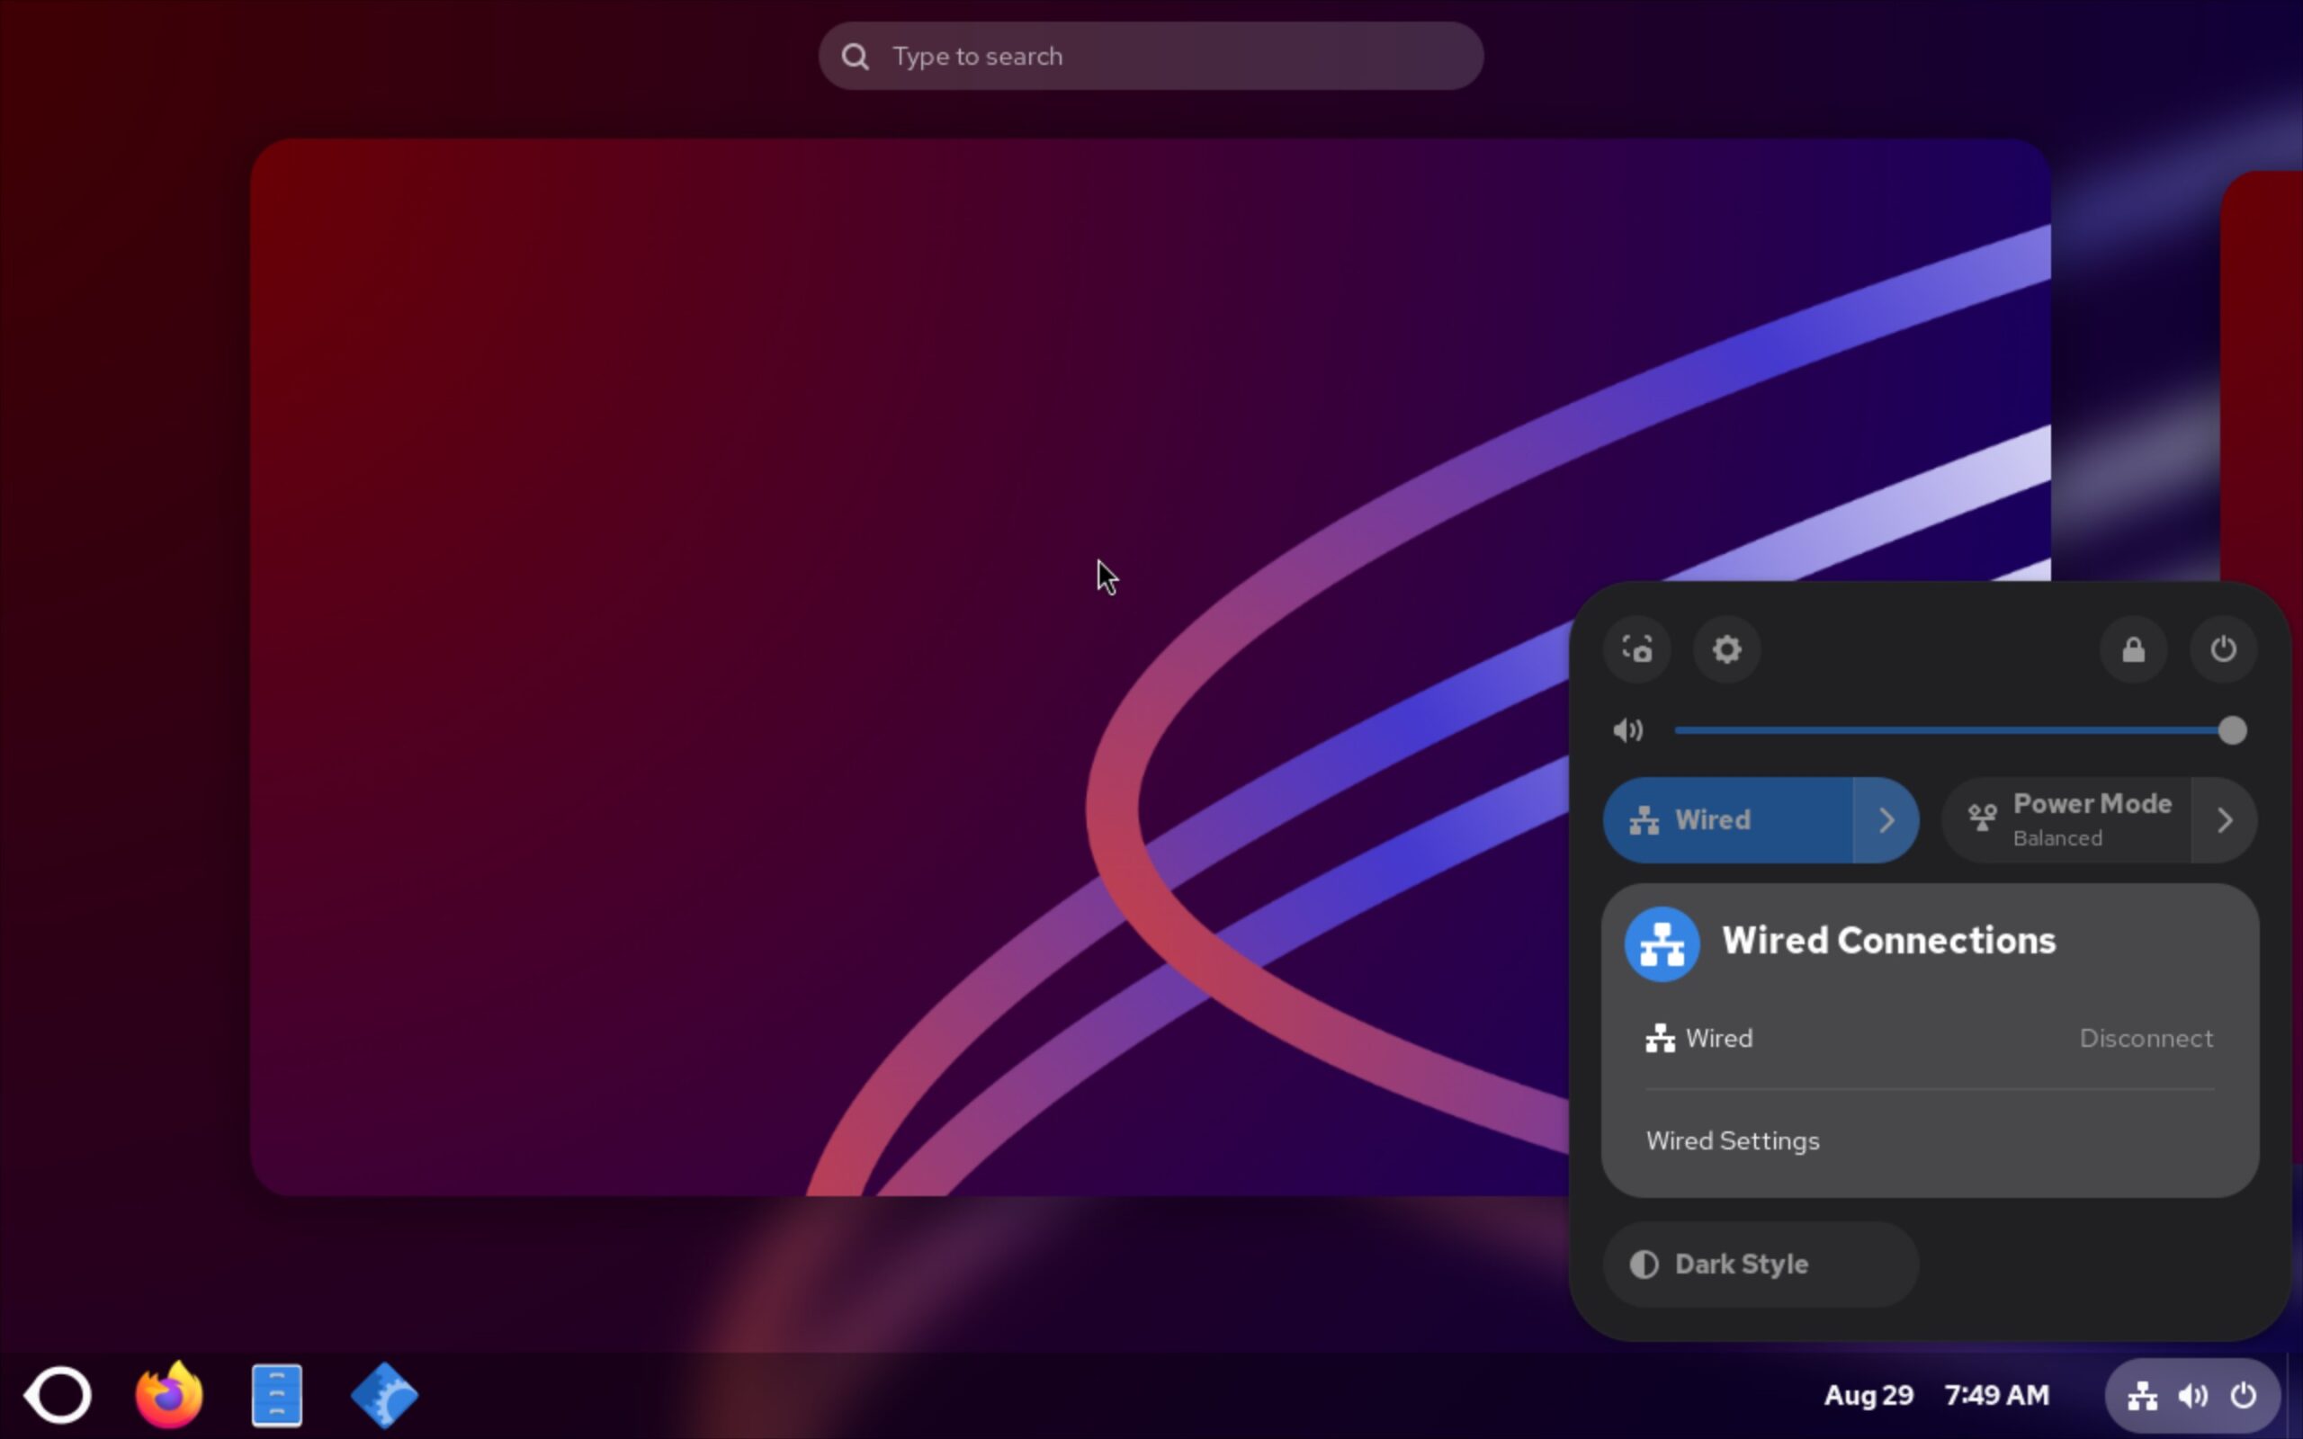Click the power icon in the system tray
The height and width of the screenshot is (1439, 2303).
(2243, 1395)
